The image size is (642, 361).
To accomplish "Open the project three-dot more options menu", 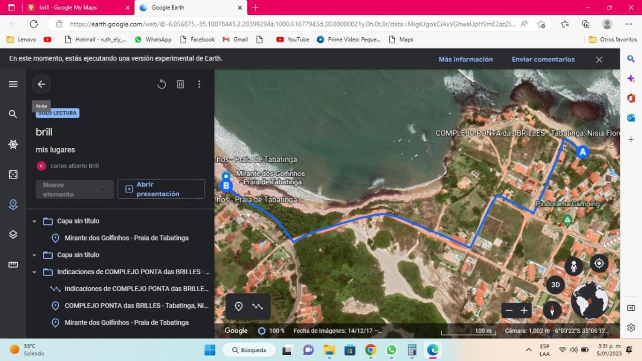I will point(199,84).
